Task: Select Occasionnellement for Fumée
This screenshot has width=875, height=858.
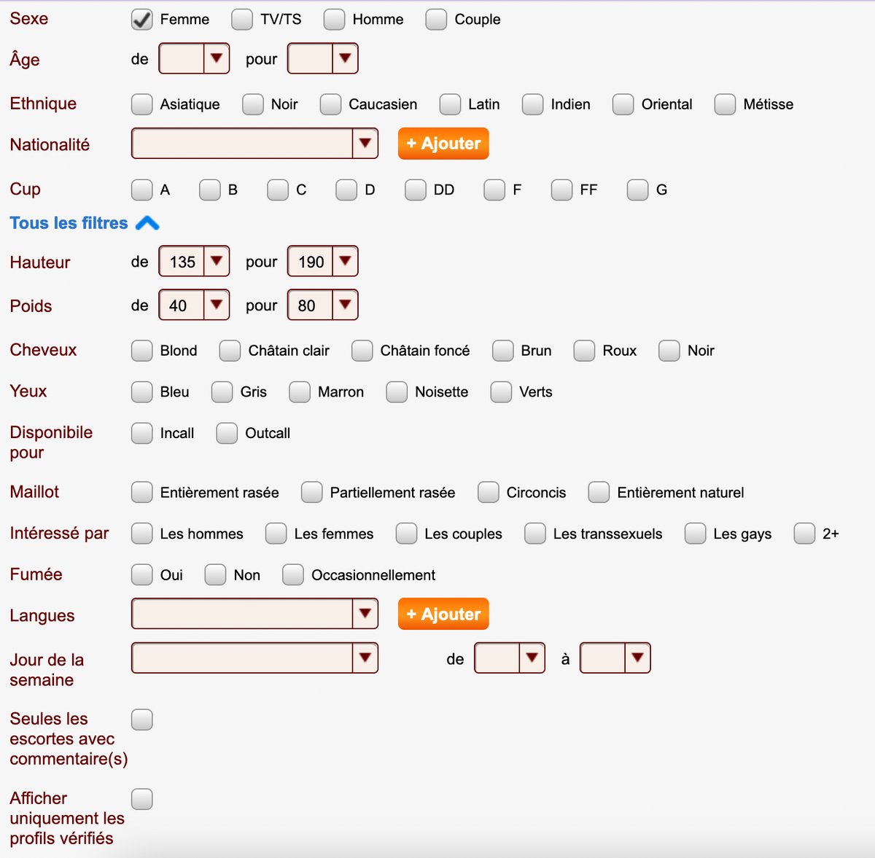Action: coord(293,574)
